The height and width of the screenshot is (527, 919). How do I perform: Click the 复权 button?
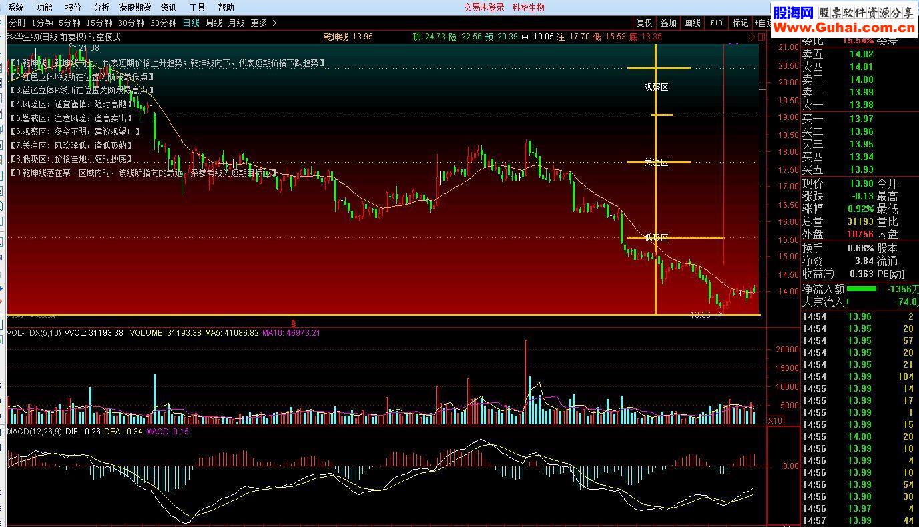pos(644,23)
